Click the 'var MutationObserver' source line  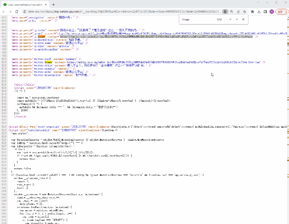click(x=88, y=140)
